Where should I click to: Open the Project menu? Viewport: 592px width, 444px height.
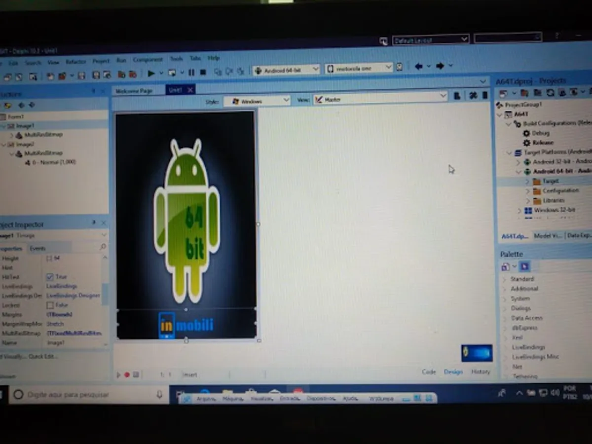click(101, 61)
